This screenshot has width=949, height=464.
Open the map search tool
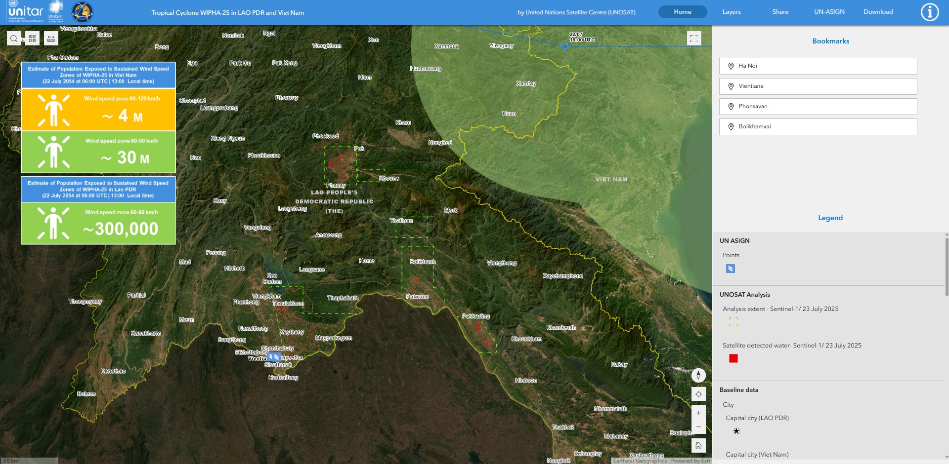[14, 39]
